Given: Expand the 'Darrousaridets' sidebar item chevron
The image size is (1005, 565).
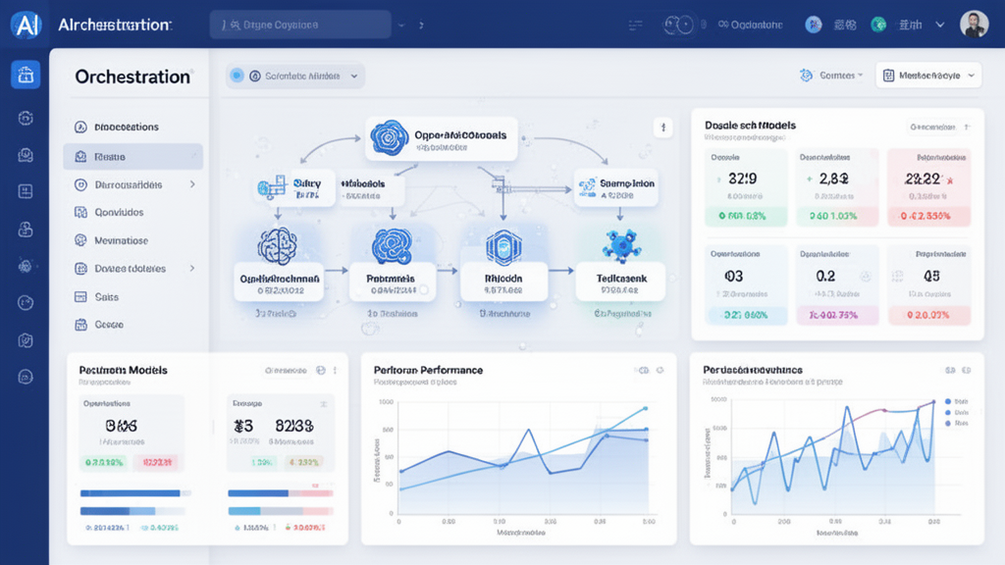Looking at the screenshot, I should tap(192, 184).
